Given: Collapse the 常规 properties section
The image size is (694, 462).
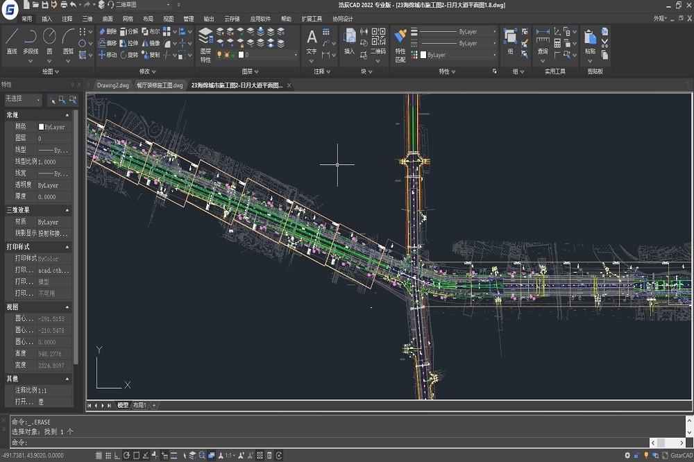Looking at the screenshot, I should point(67,115).
